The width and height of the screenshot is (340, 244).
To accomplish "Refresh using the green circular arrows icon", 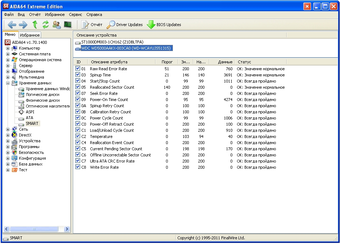I will 46,25.
